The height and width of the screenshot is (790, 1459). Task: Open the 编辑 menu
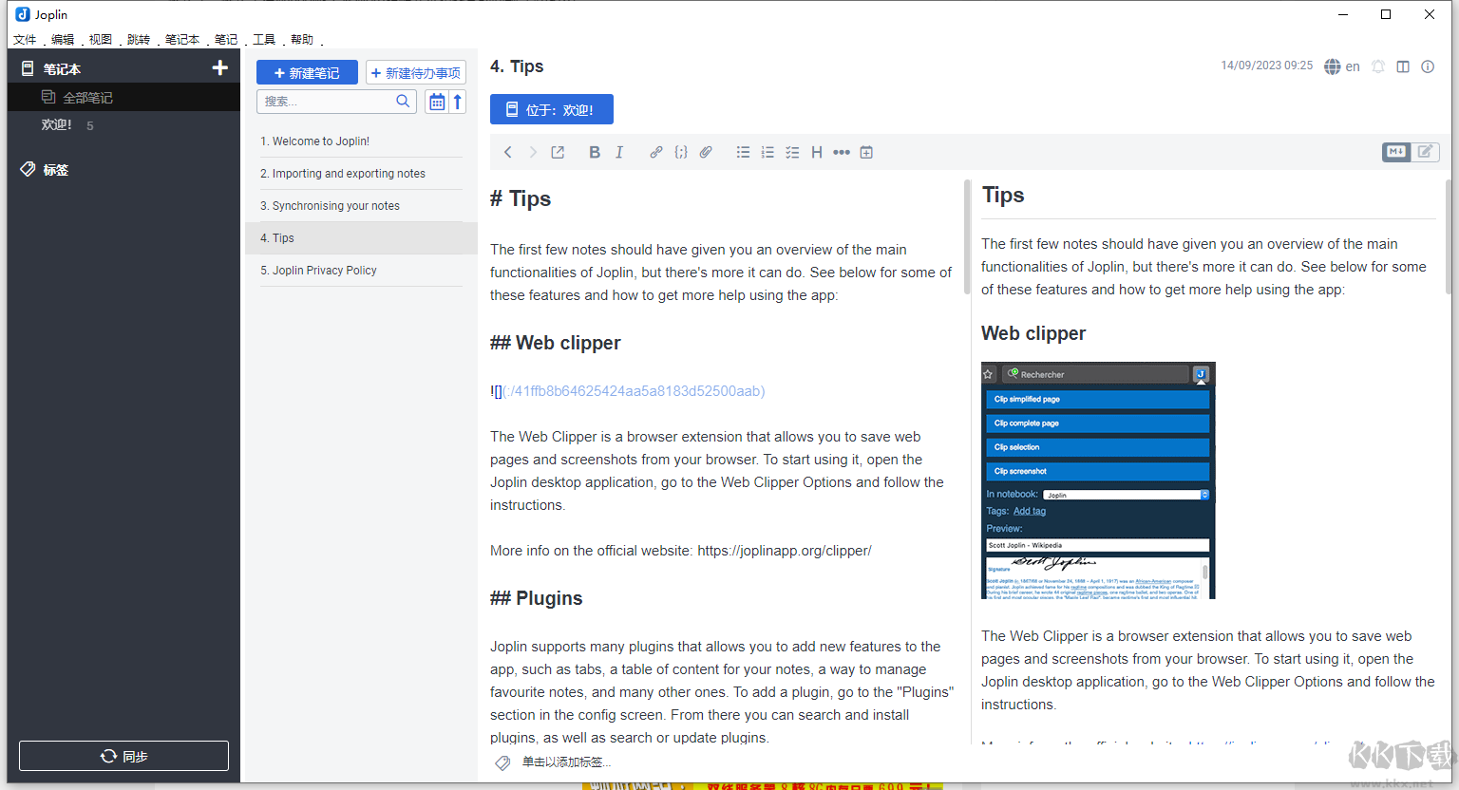click(x=63, y=39)
